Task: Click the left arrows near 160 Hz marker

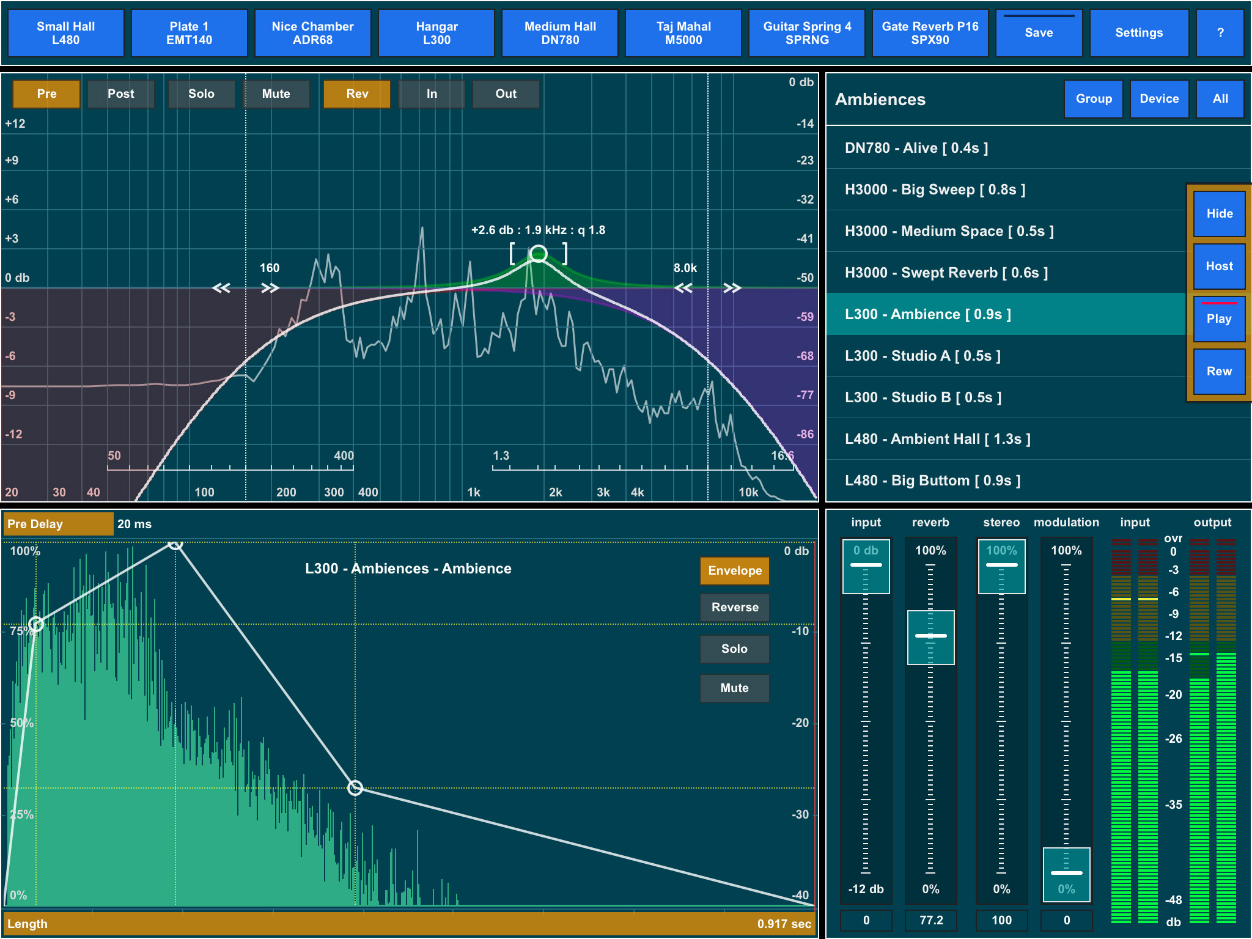Action: click(x=221, y=288)
